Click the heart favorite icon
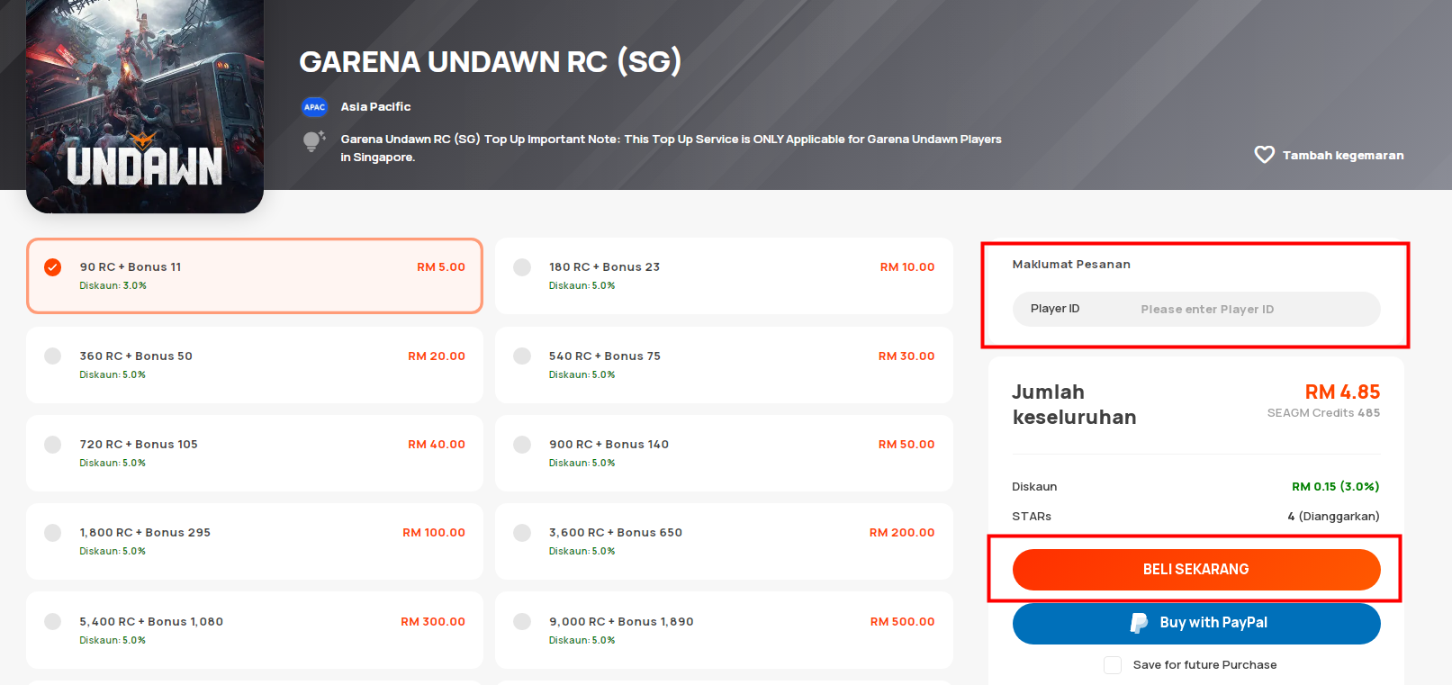The image size is (1452, 685). (x=1264, y=155)
